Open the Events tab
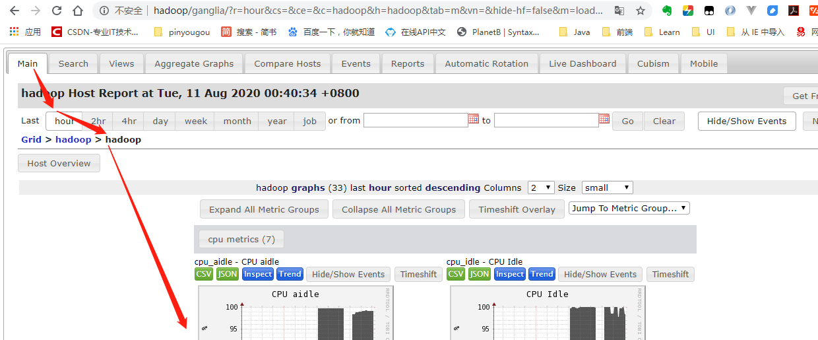Image resolution: width=818 pixels, height=340 pixels. click(356, 63)
